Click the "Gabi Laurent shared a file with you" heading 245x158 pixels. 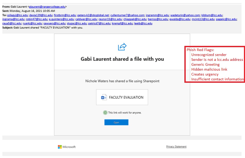(122, 59)
